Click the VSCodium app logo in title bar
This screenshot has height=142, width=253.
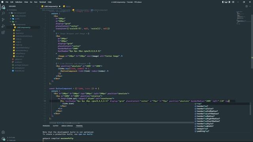point(2,2)
